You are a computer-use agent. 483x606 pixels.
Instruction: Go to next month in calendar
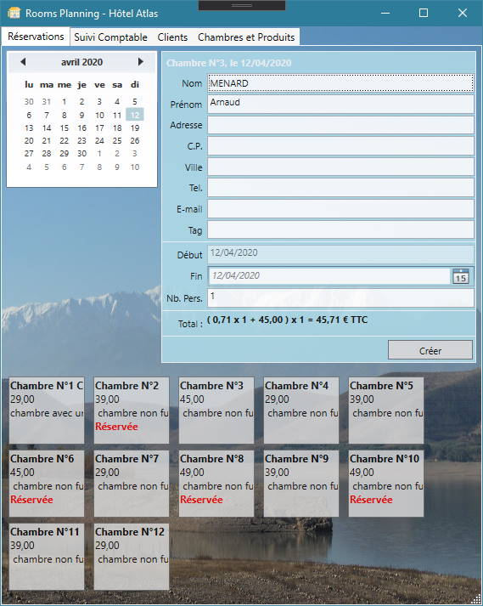point(141,61)
